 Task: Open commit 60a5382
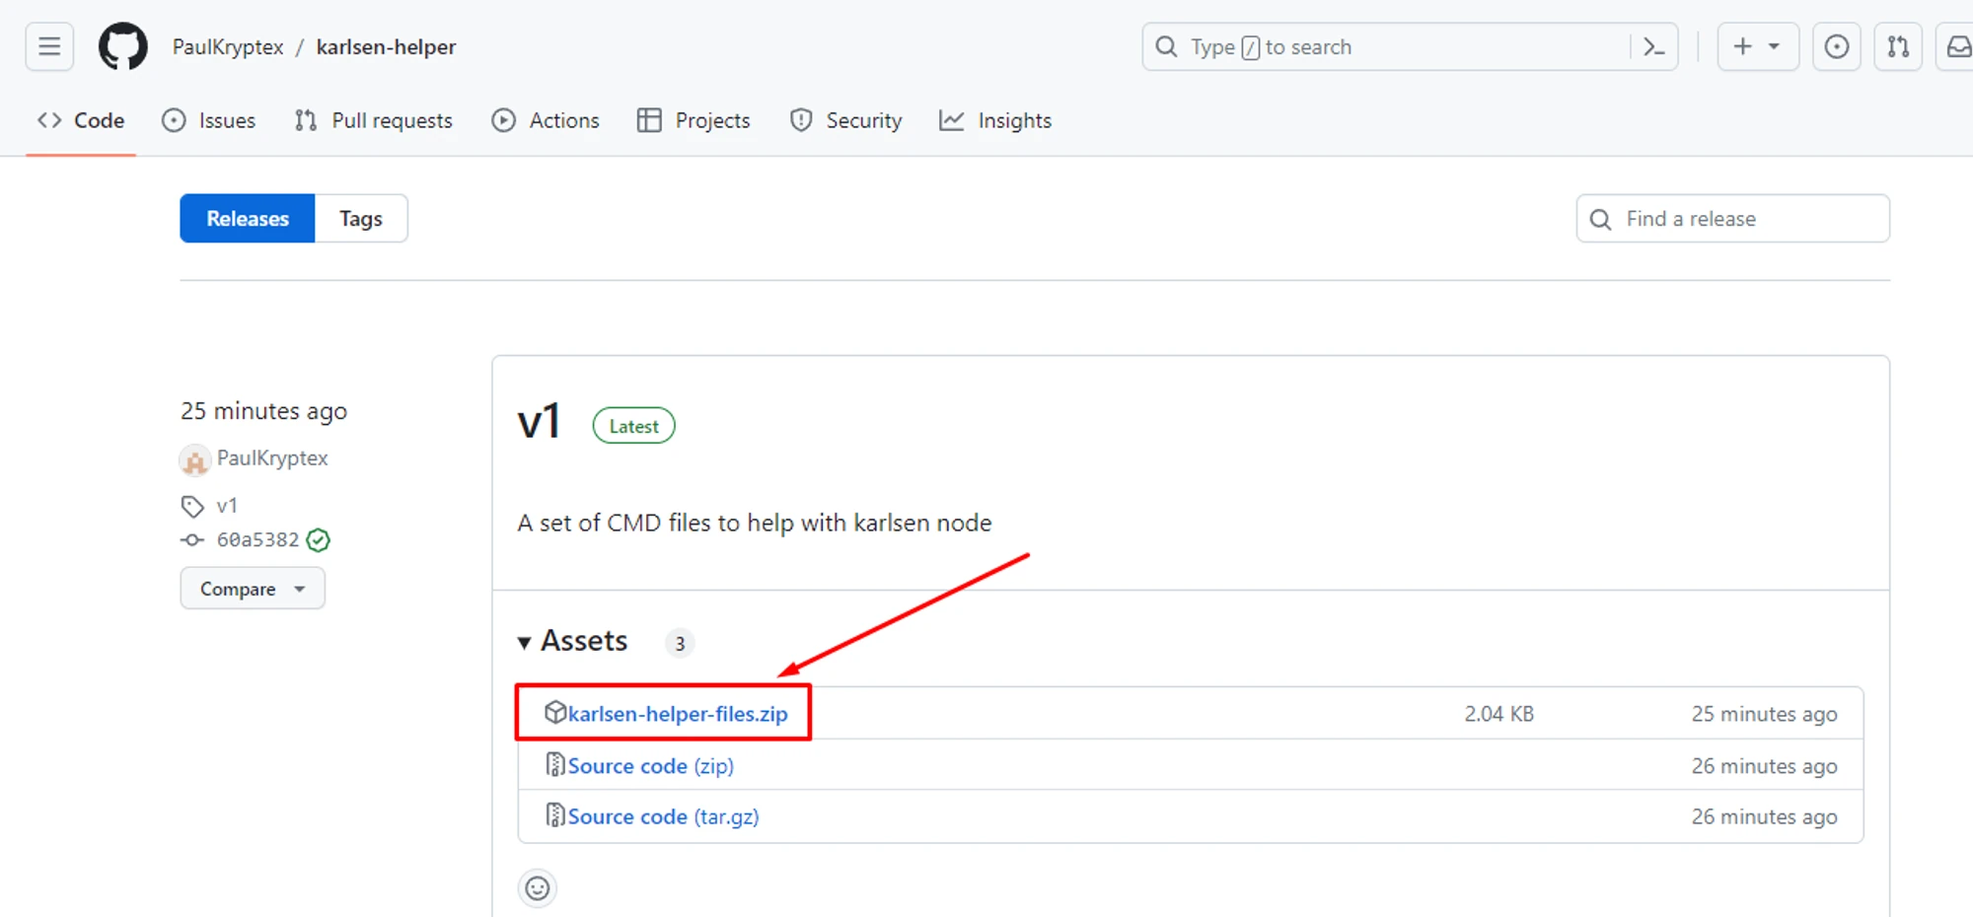tap(256, 540)
